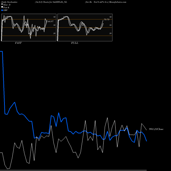
Task: Click the FULL label under the chart
Action: click(75, 43)
